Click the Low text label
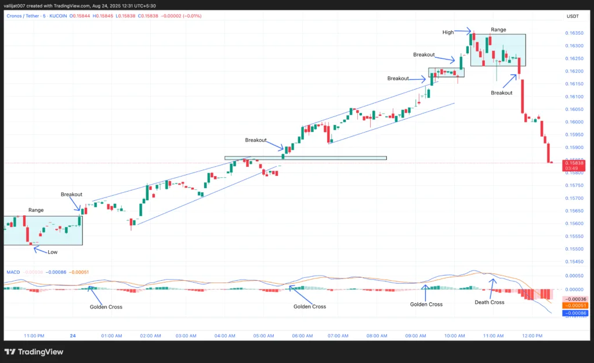This screenshot has height=363, width=594. point(52,252)
